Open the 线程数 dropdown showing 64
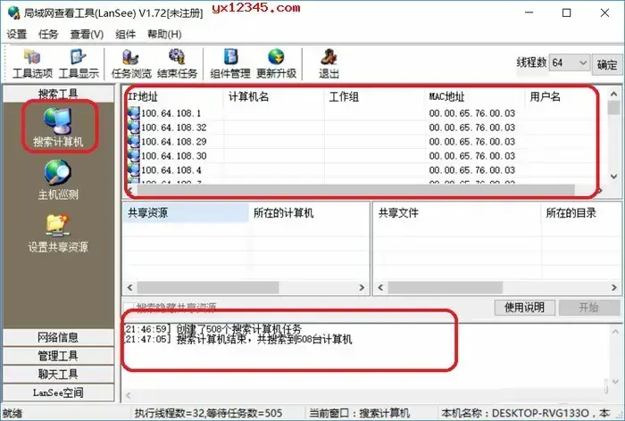The width and height of the screenshot is (625, 421). click(x=570, y=63)
